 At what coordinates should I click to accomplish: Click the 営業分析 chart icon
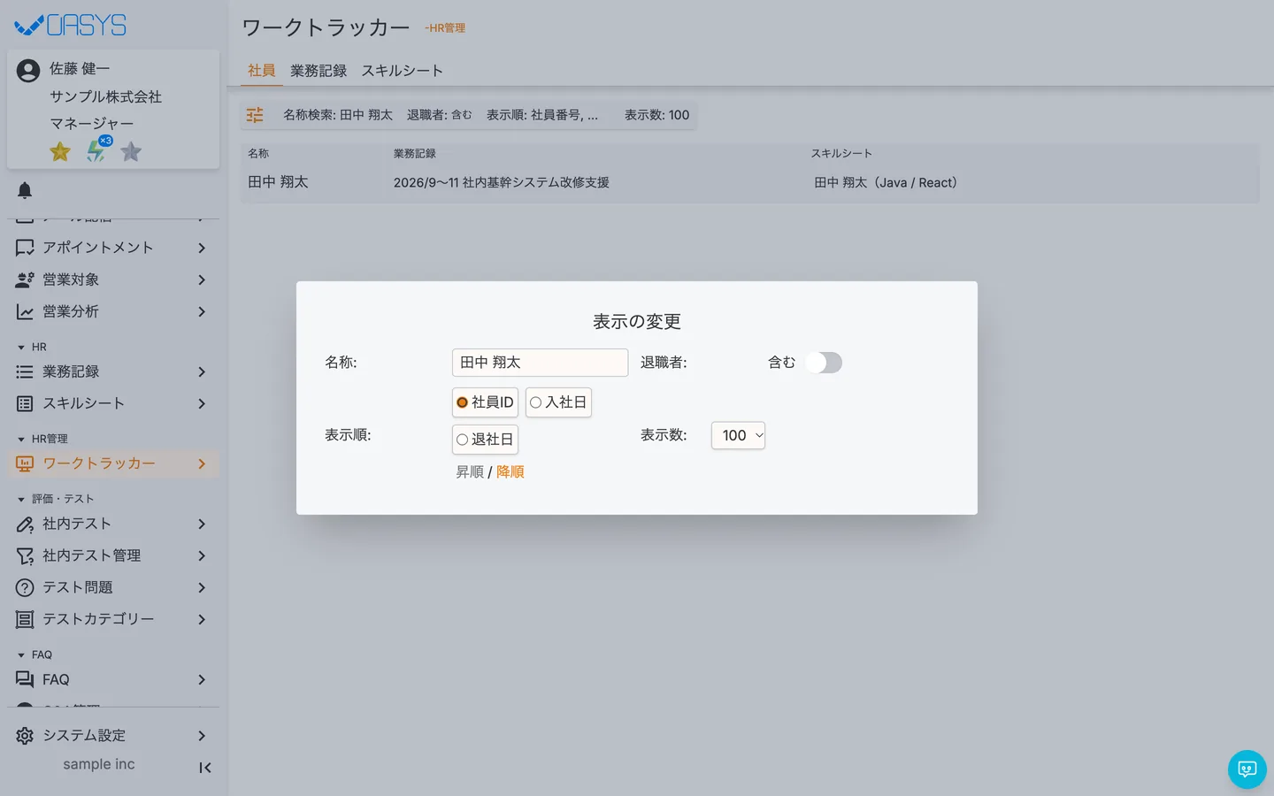pos(25,311)
